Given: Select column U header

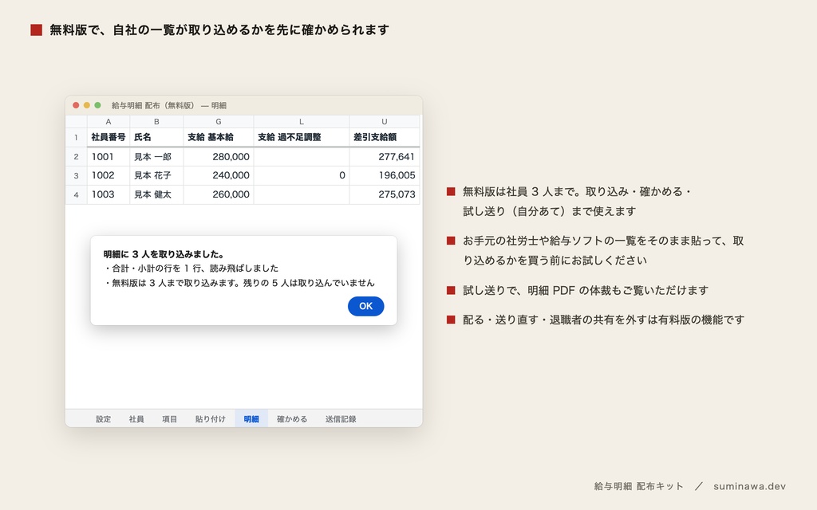Looking at the screenshot, I should 385,122.
